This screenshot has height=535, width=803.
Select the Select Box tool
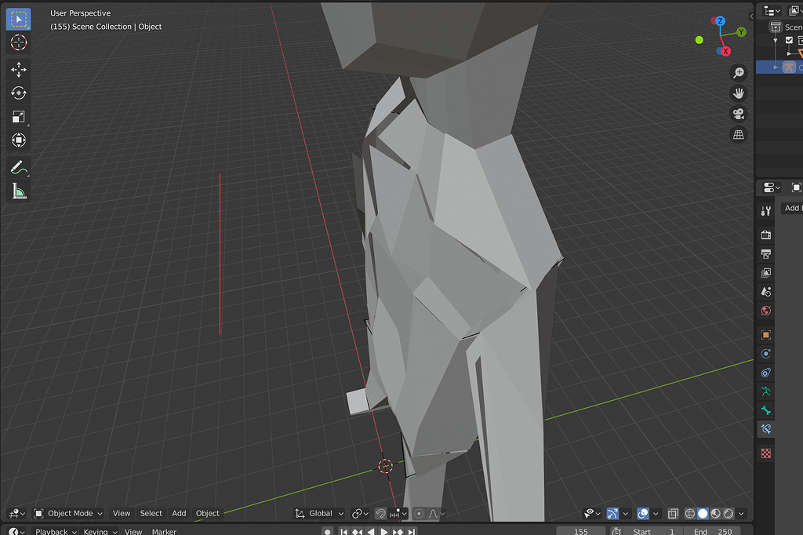(19, 20)
